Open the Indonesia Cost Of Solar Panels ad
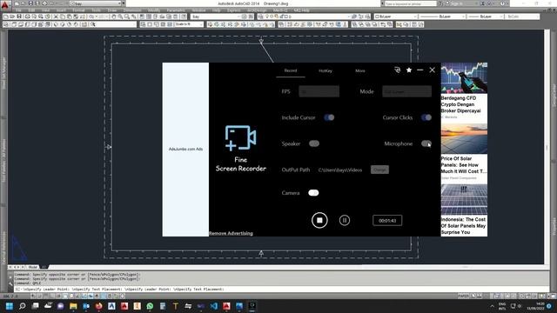The height and width of the screenshot is (313, 557). pyautogui.click(x=464, y=210)
